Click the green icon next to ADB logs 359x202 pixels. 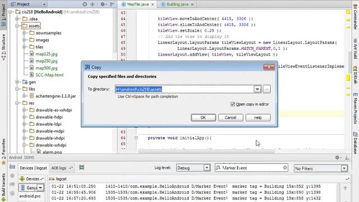tap(81, 167)
